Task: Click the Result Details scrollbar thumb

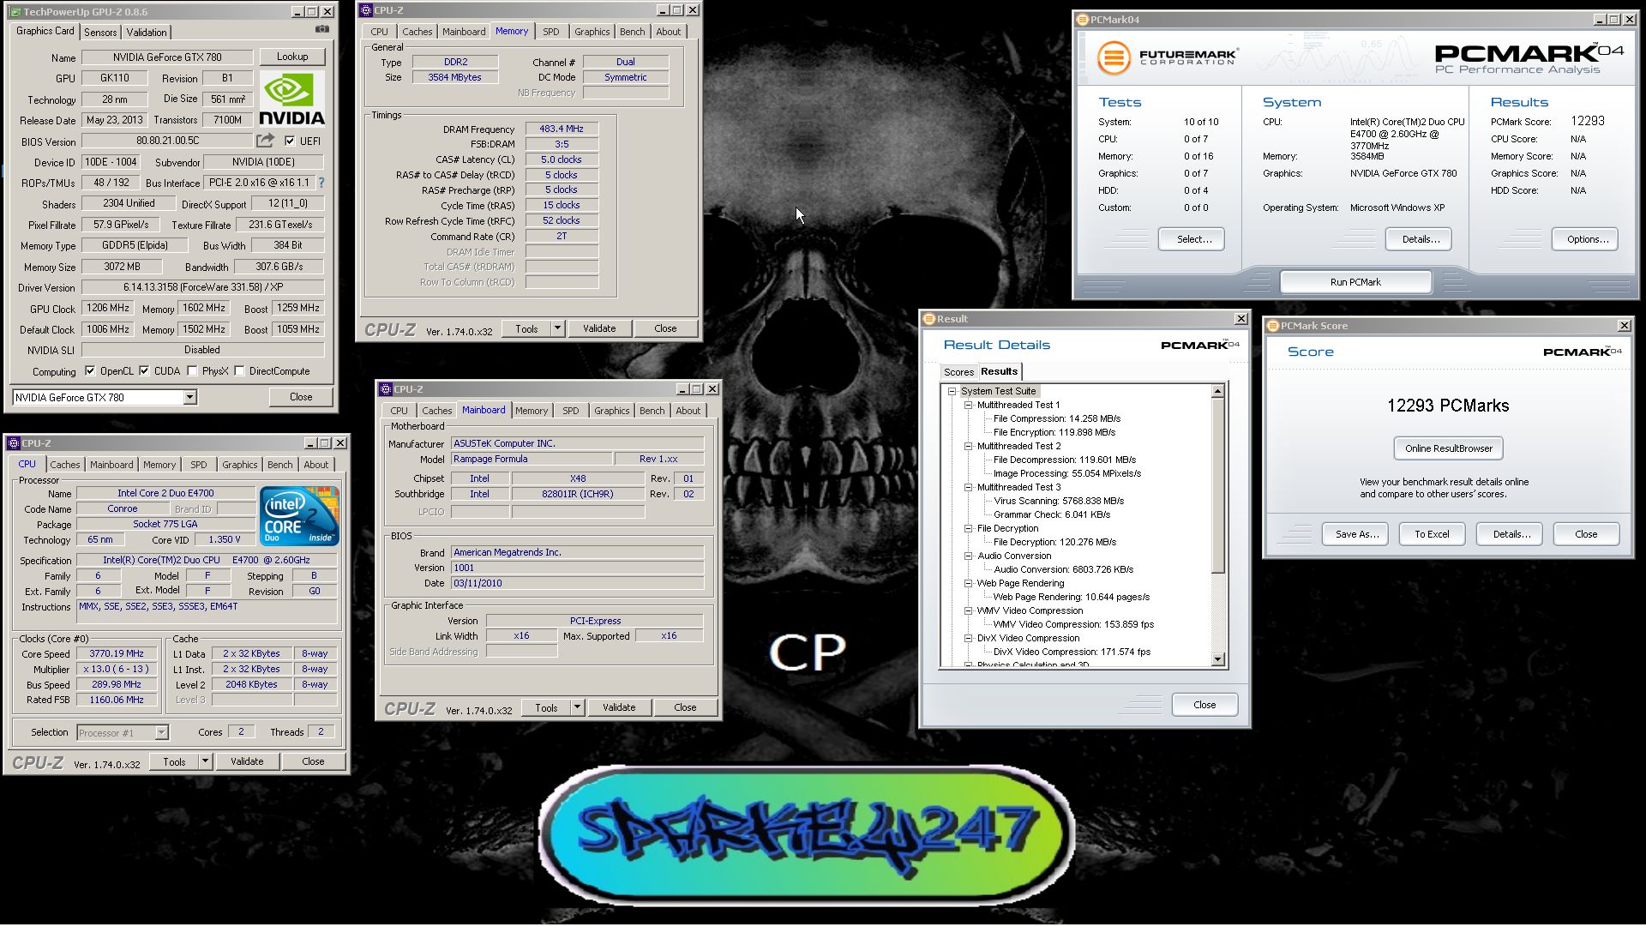Action: [x=1217, y=485]
